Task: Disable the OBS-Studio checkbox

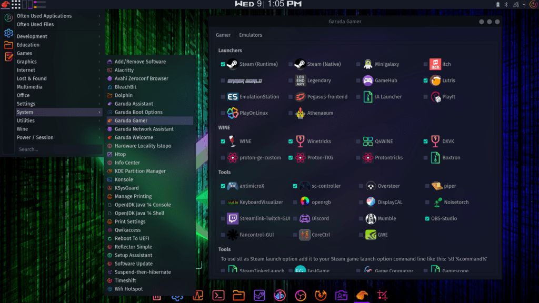Action: [427, 218]
